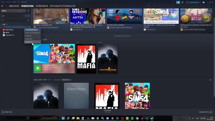
Task: Select Klient Riotu in the game list
Action: (9, 30)
